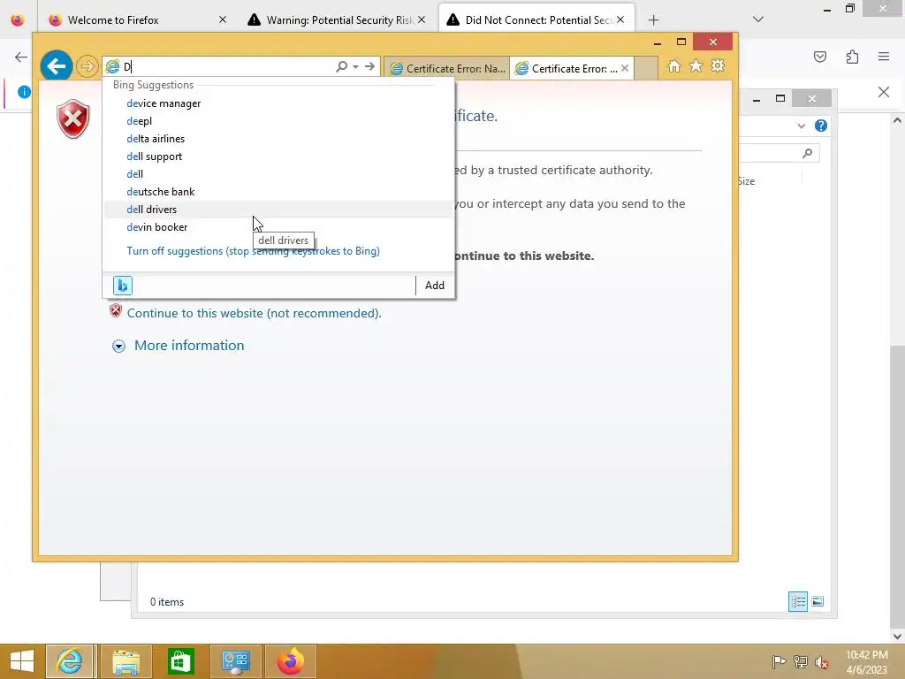The width and height of the screenshot is (905, 679).
Task: Open a new blank IE tab
Action: (646, 68)
